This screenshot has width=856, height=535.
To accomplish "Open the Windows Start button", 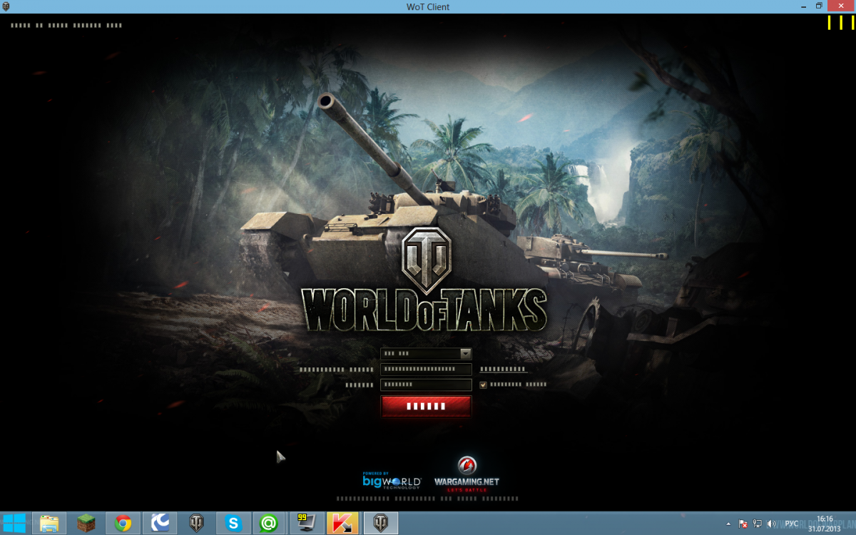I will click(14, 523).
